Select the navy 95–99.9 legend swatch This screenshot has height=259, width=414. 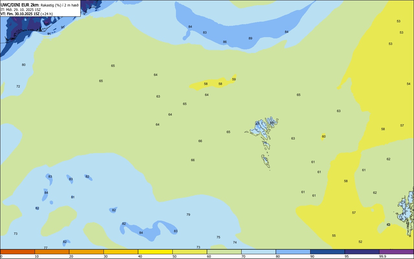(x=362, y=252)
